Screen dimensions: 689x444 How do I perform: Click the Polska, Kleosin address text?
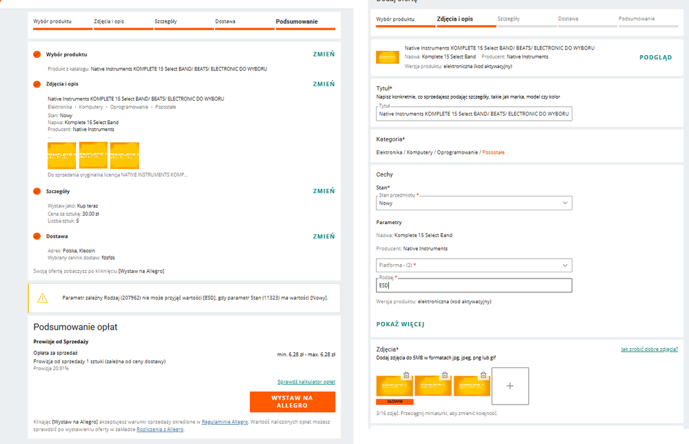[x=79, y=251]
